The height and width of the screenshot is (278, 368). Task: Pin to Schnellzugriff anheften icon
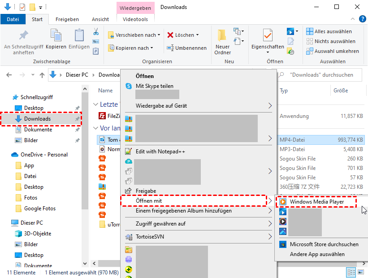point(23,35)
